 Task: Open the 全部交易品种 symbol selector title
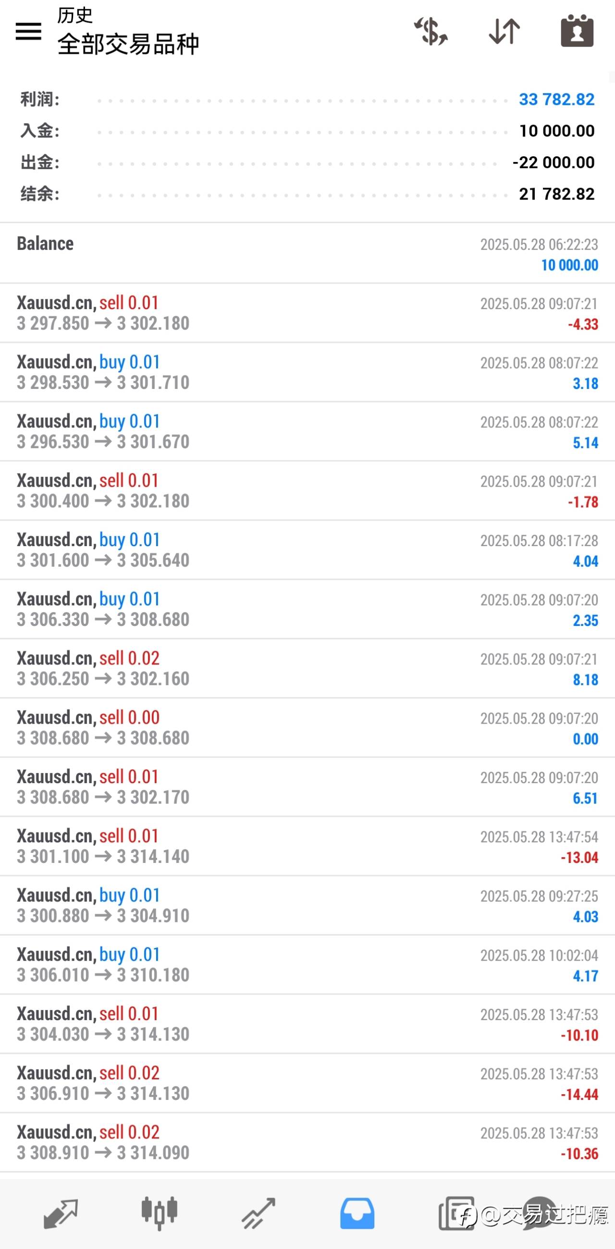click(128, 44)
